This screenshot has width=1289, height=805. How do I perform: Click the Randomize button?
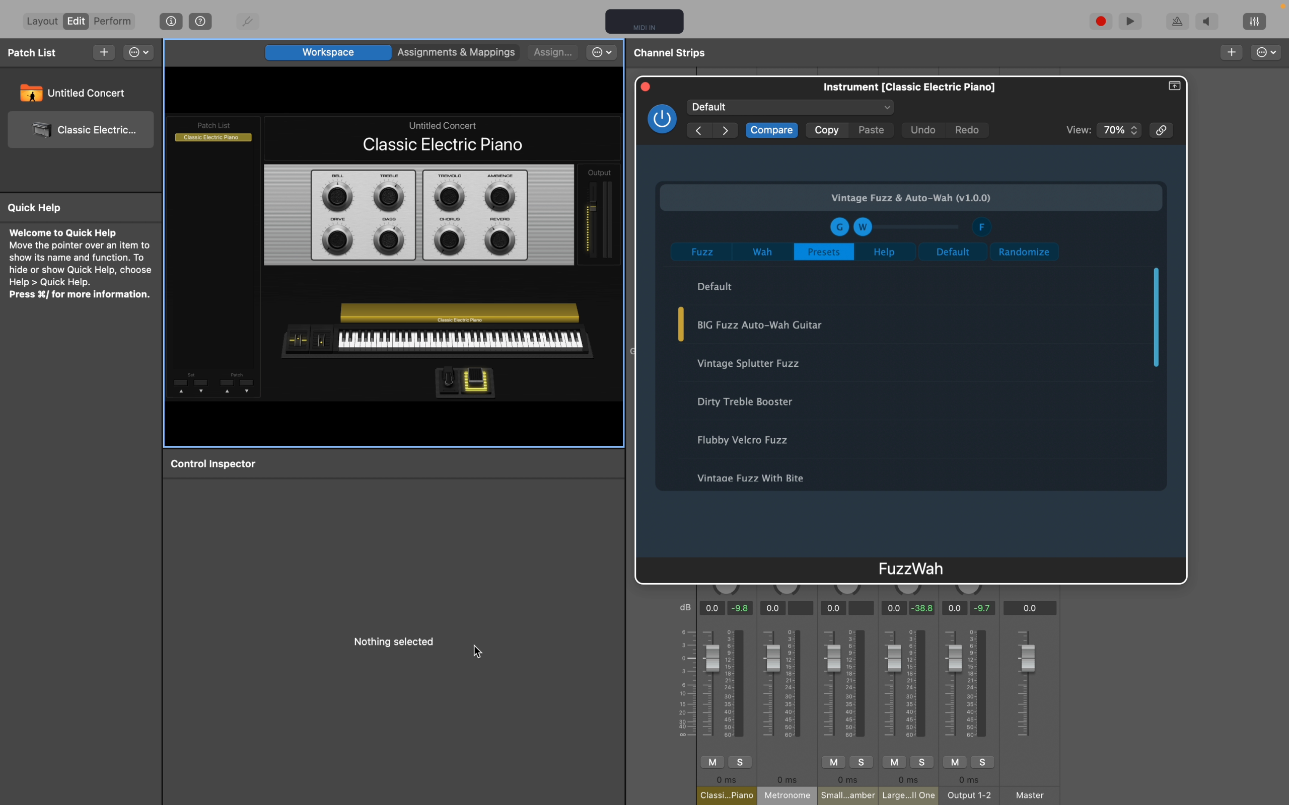coord(1024,252)
